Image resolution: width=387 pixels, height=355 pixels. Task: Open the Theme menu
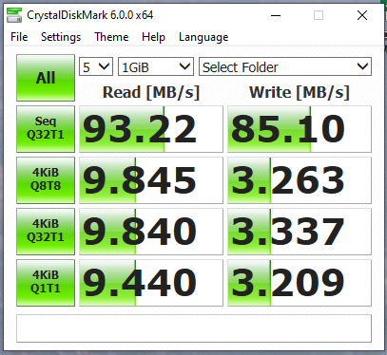click(x=111, y=37)
